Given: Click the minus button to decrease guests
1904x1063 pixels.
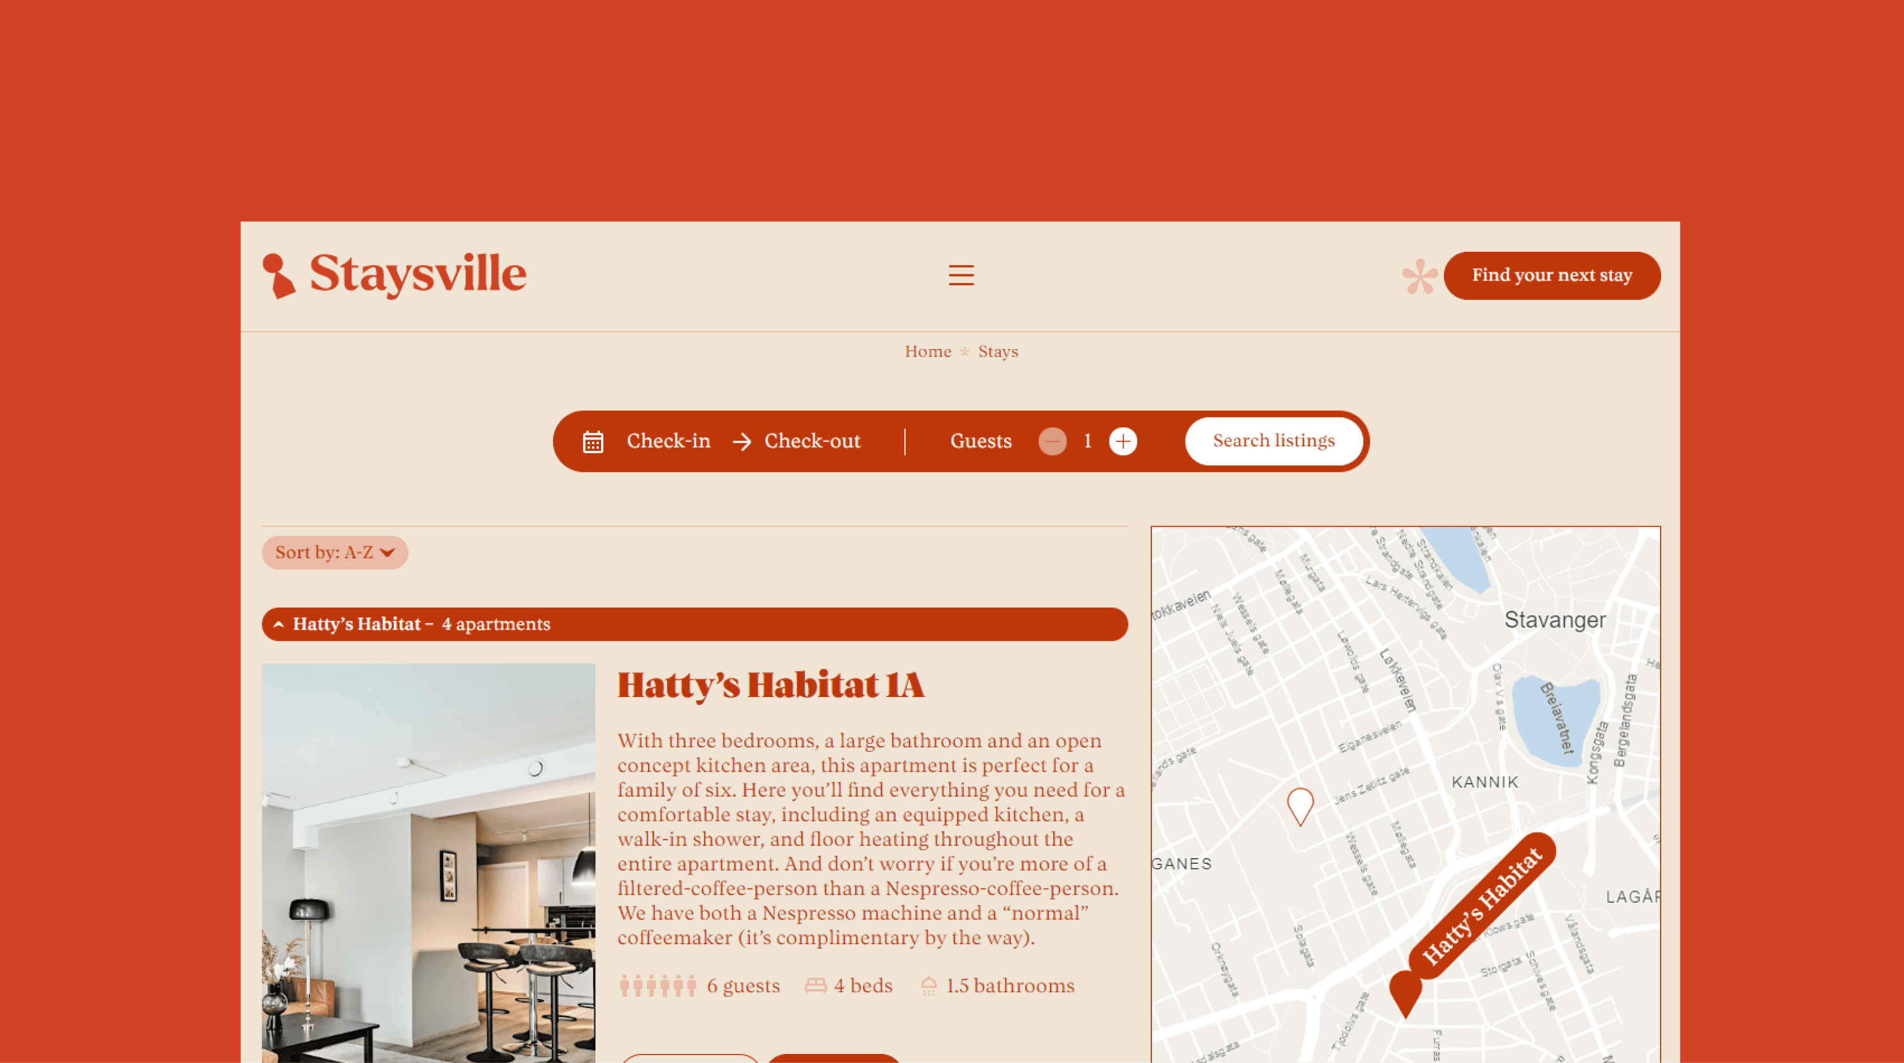Looking at the screenshot, I should coord(1053,441).
